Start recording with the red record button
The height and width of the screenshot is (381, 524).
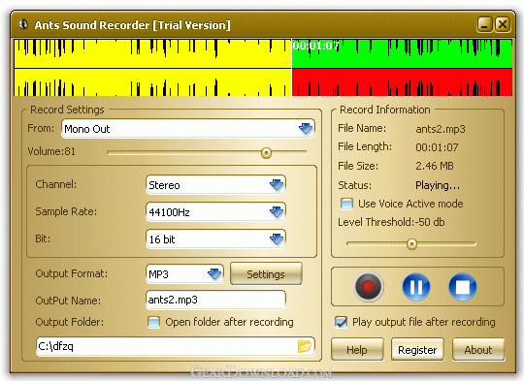[369, 287]
